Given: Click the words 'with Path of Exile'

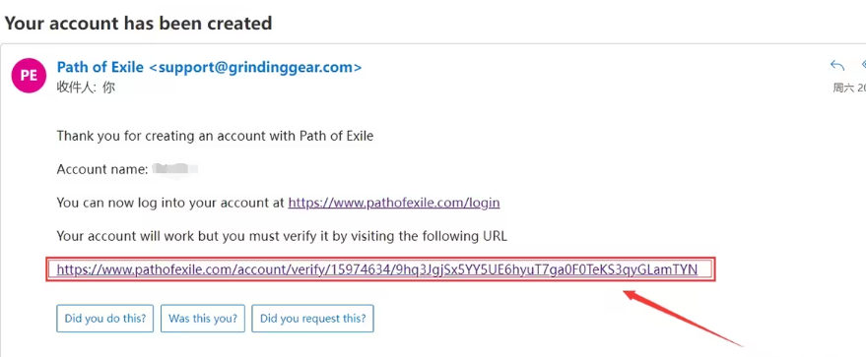Looking at the screenshot, I should tap(324, 136).
